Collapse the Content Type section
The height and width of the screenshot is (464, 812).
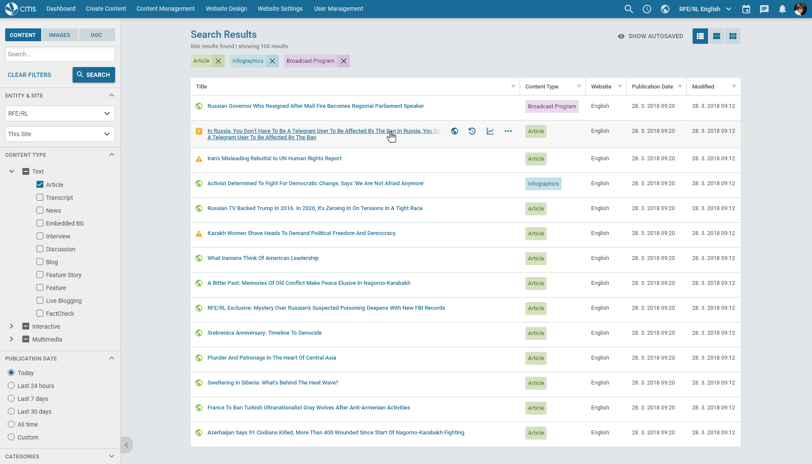[x=112, y=155]
